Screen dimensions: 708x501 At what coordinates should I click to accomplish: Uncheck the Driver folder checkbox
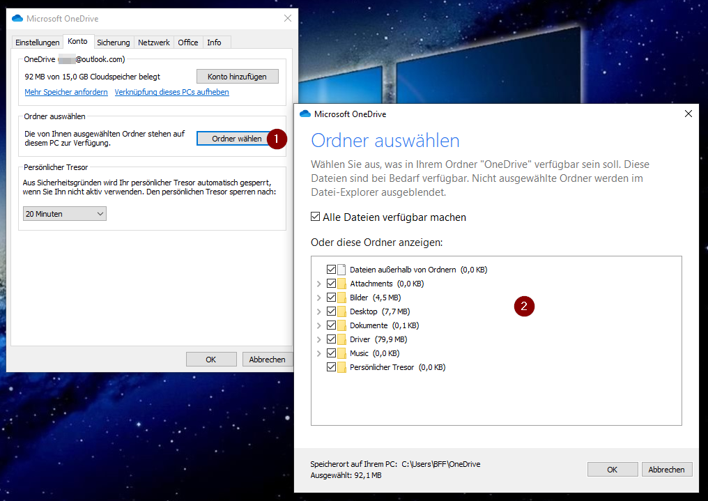click(331, 339)
